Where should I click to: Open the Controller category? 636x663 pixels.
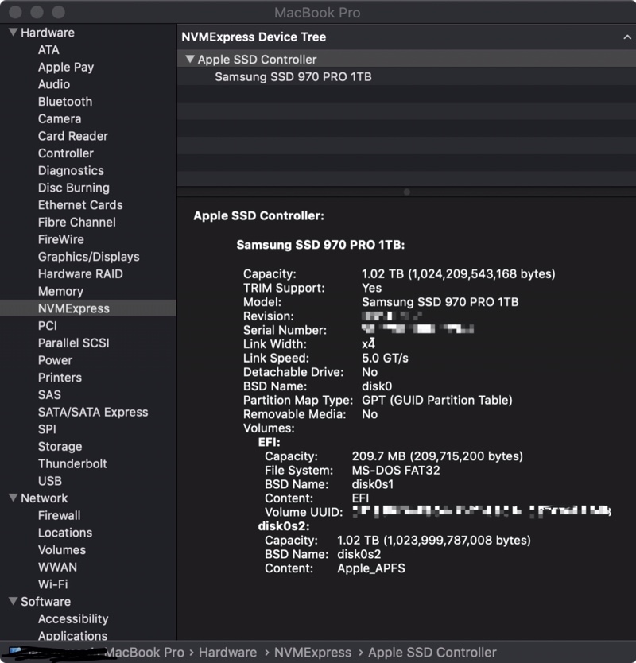pos(66,153)
